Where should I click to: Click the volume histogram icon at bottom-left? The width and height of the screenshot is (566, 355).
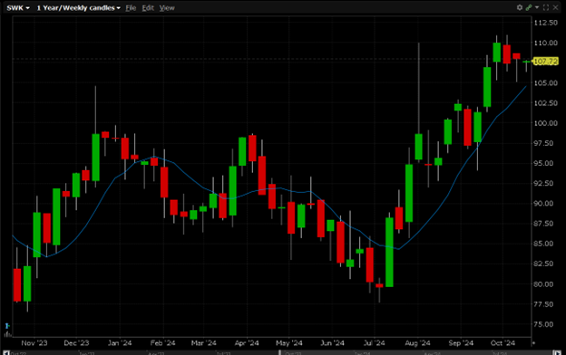(x=7, y=334)
